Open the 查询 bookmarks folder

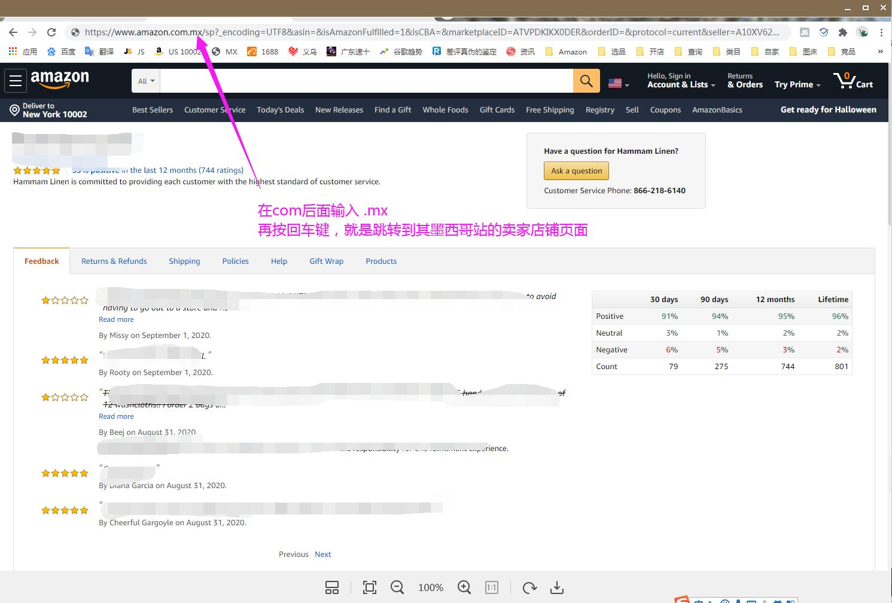pos(689,51)
